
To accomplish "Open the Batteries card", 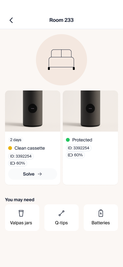I will click(101, 218).
